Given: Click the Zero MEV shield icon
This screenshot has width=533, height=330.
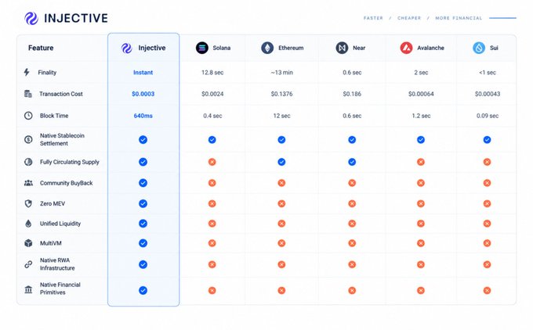Looking at the screenshot, I should pyautogui.click(x=28, y=203).
